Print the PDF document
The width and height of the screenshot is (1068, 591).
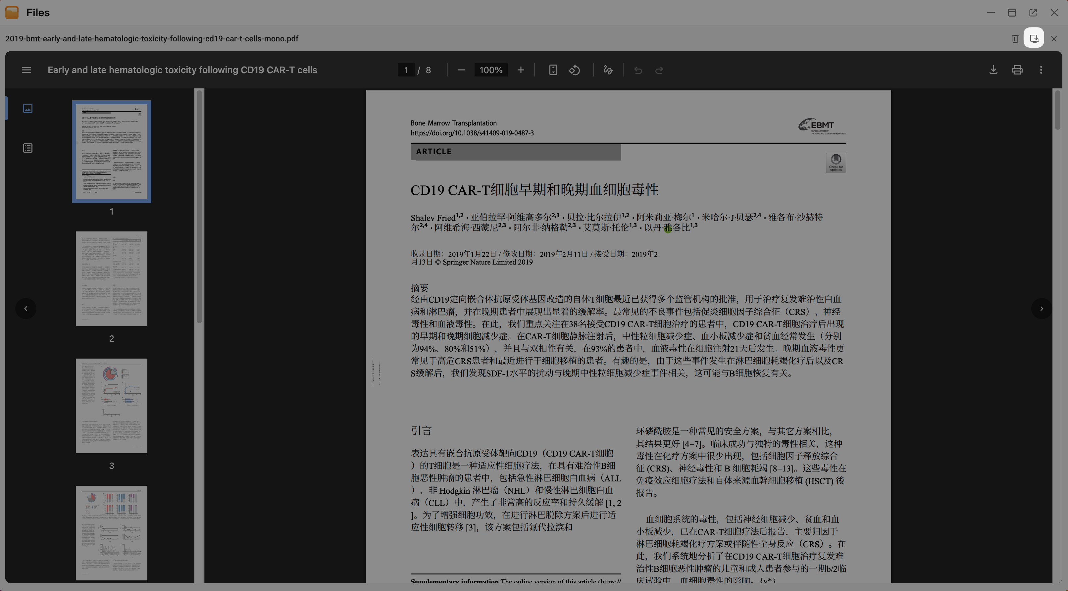tap(1017, 70)
